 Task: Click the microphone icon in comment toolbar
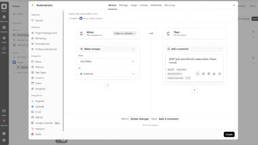[219, 74]
